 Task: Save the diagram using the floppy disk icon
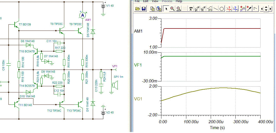click(144, 9)
